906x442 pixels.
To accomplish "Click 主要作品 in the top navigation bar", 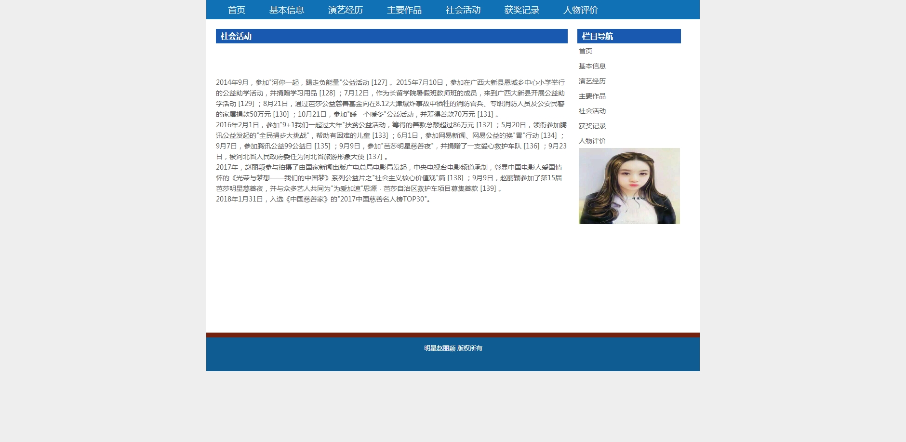I will click(404, 10).
